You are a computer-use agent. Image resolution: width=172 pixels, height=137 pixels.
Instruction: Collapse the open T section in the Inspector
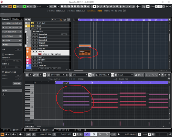coord(12,45)
